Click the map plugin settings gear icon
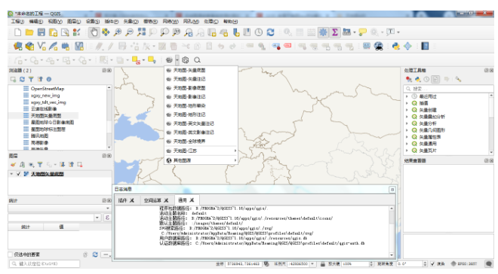This screenshot has width=498, height=274. 185,60
